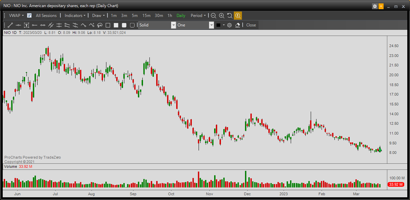
Task: Click the green triangle marker on latest candle
Action: click(x=380, y=149)
